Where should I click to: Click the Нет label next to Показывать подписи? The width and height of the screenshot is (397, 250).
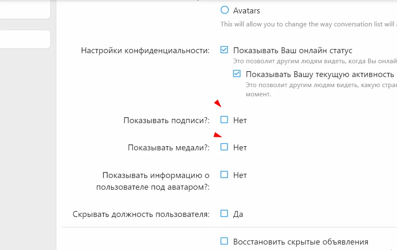click(x=240, y=120)
